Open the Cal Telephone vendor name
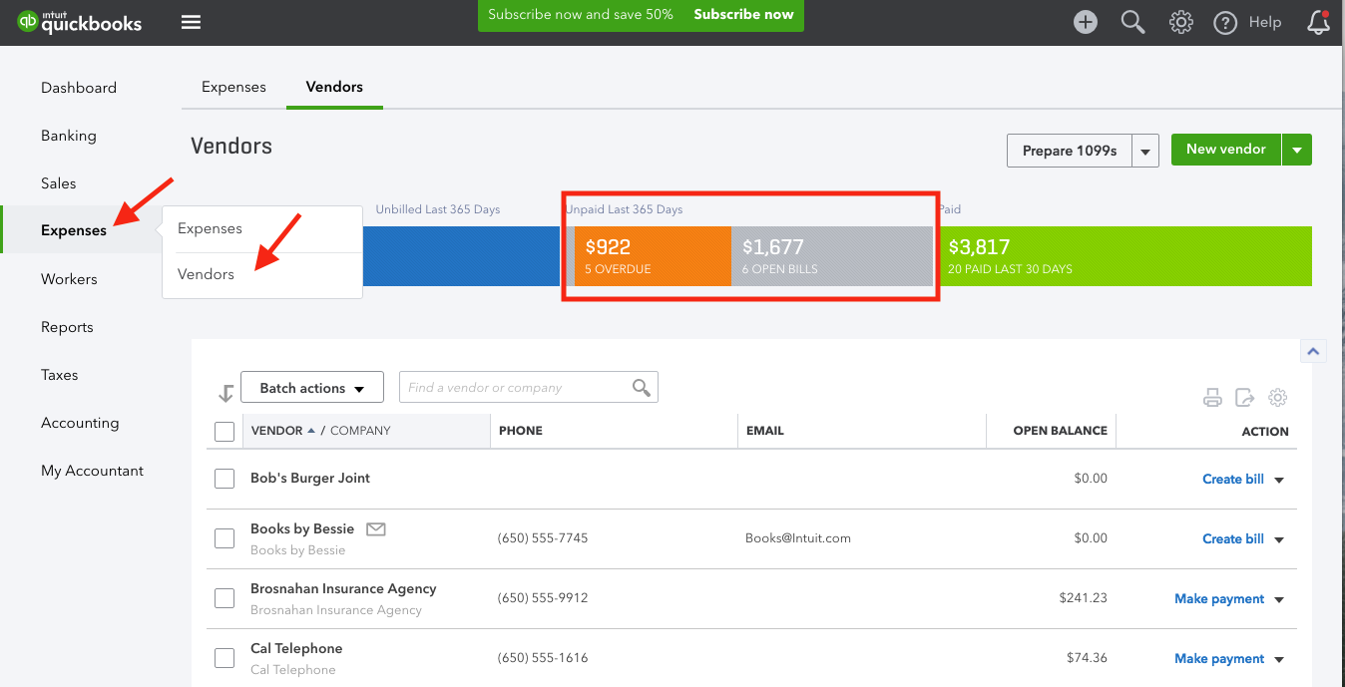Screen dimensions: 1345x687 pos(296,649)
